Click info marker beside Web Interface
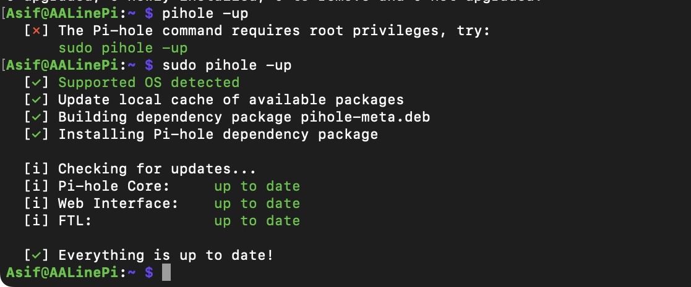Viewport: 691px width, 287px height. (36, 204)
